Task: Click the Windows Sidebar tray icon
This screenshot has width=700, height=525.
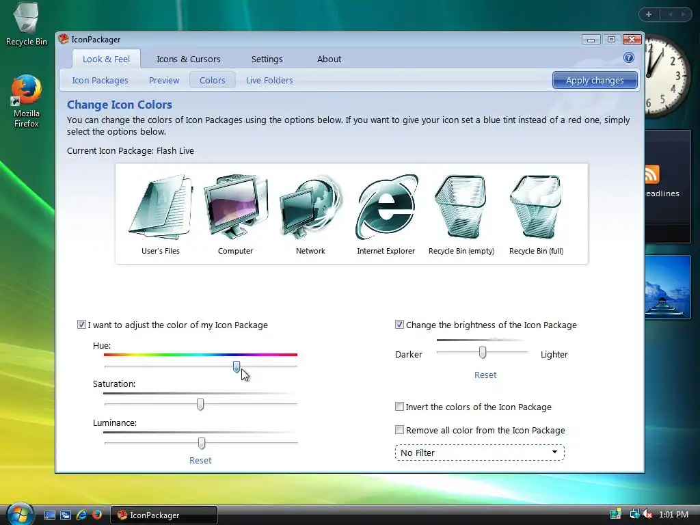Action: pyautogui.click(x=616, y=514)
